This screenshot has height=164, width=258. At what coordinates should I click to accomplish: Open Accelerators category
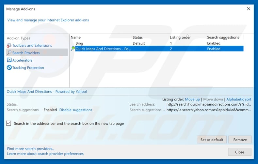click(x=23, y=60)
